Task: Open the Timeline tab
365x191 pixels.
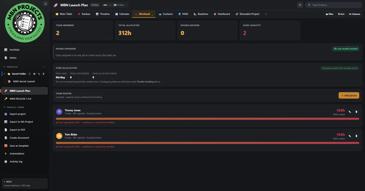Action: coord(103,14)
